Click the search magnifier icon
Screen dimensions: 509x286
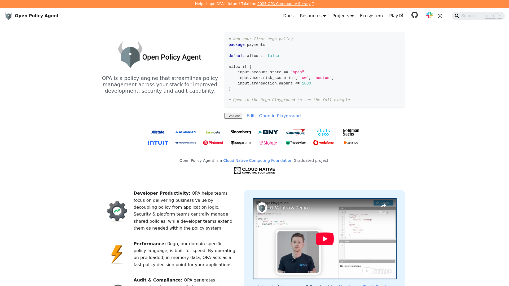click(x=457, y=16)
